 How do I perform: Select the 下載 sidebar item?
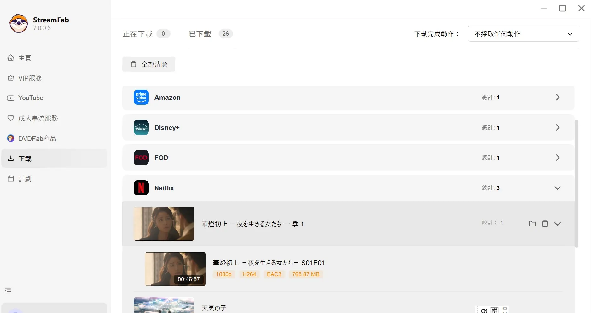pos(54,159)
